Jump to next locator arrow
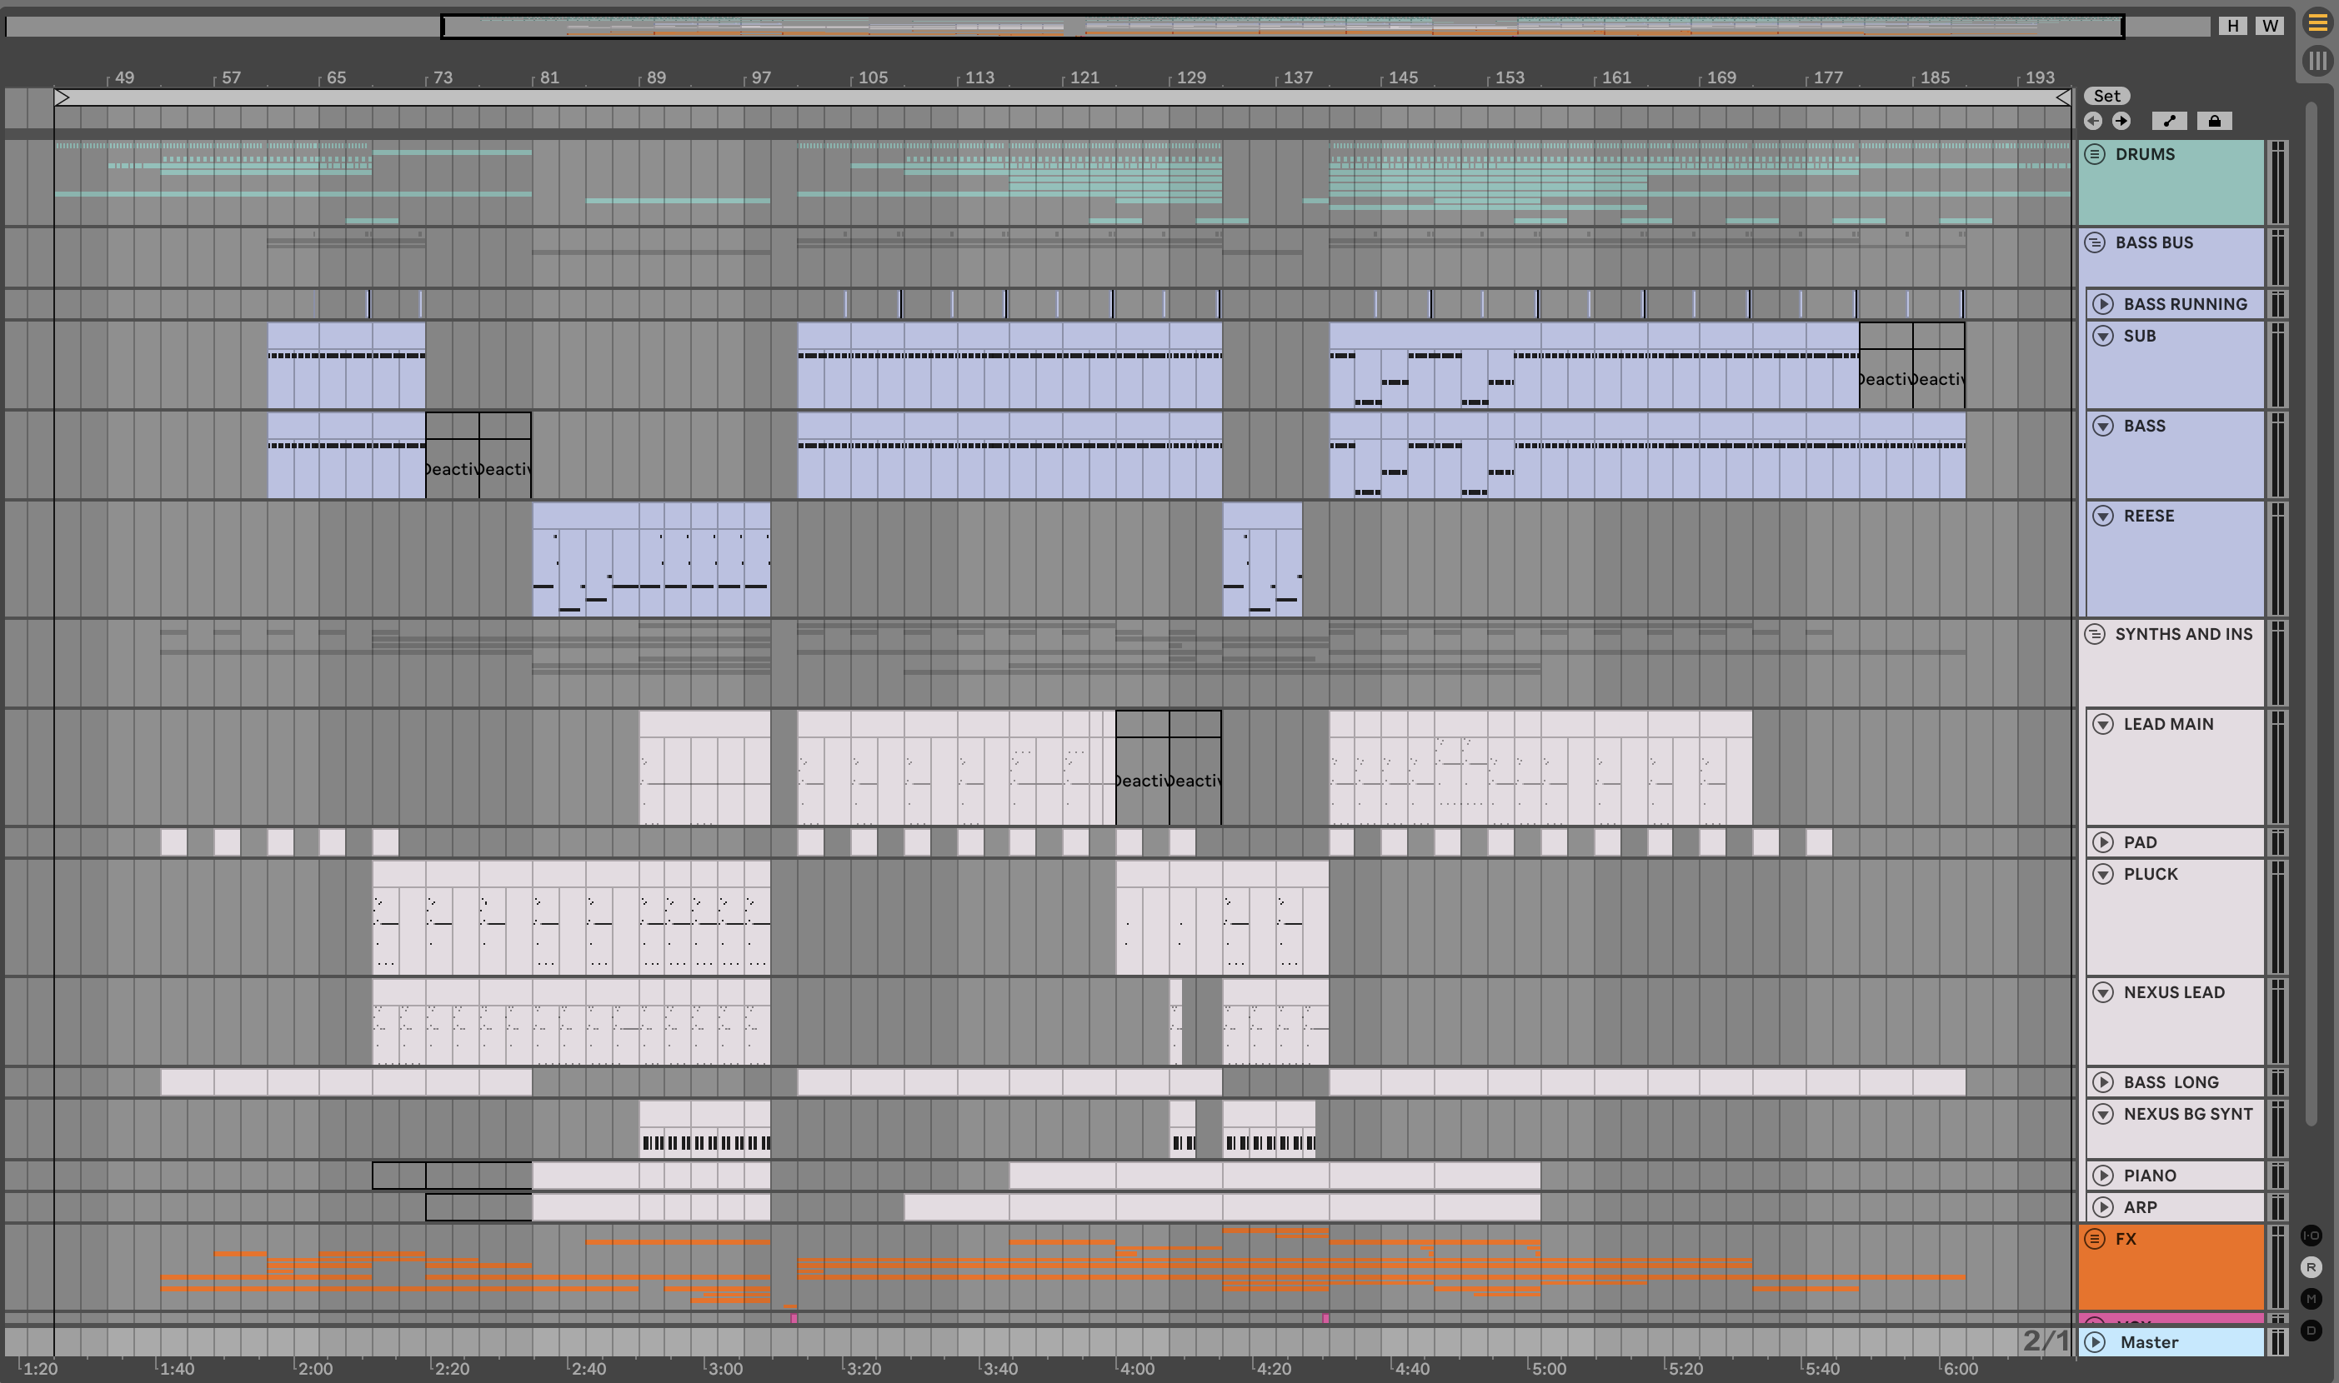2339x1383 pixels. 2121,121
